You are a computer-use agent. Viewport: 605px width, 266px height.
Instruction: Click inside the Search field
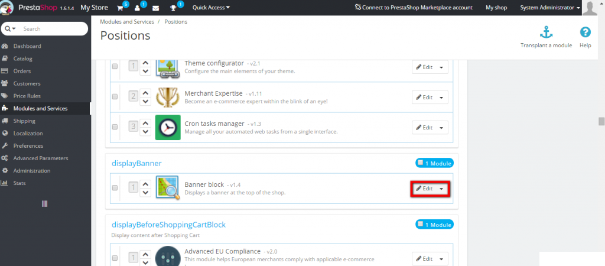(53, 28)
